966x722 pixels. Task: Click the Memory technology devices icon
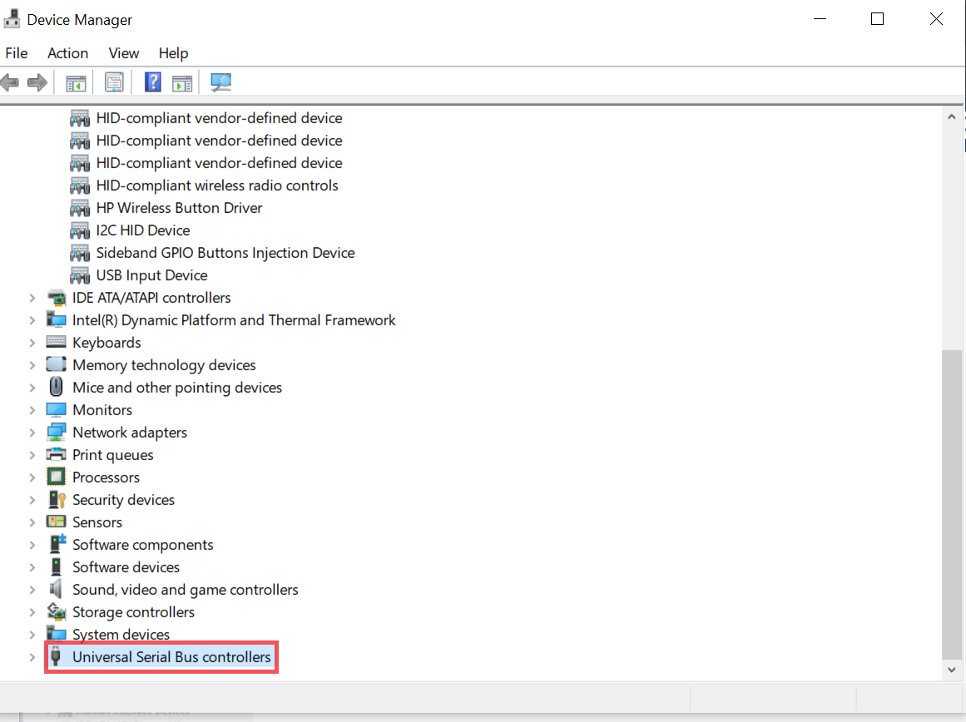tap(56, 364)
